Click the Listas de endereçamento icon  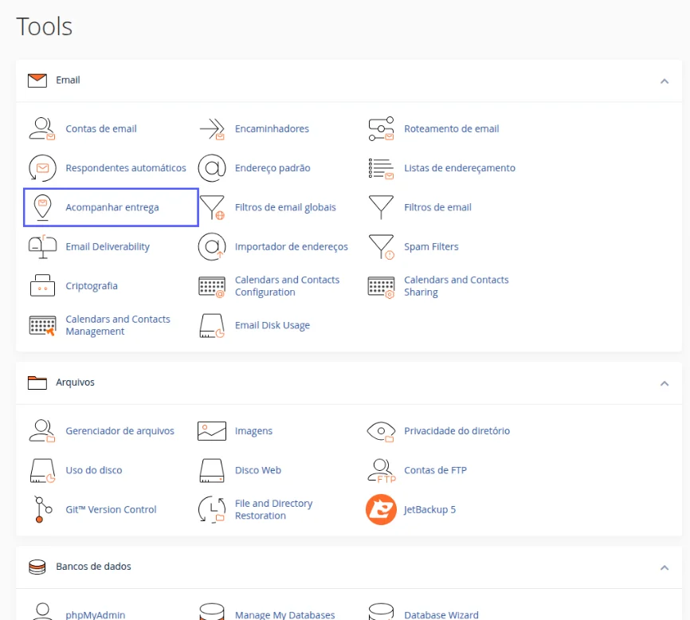381,168
